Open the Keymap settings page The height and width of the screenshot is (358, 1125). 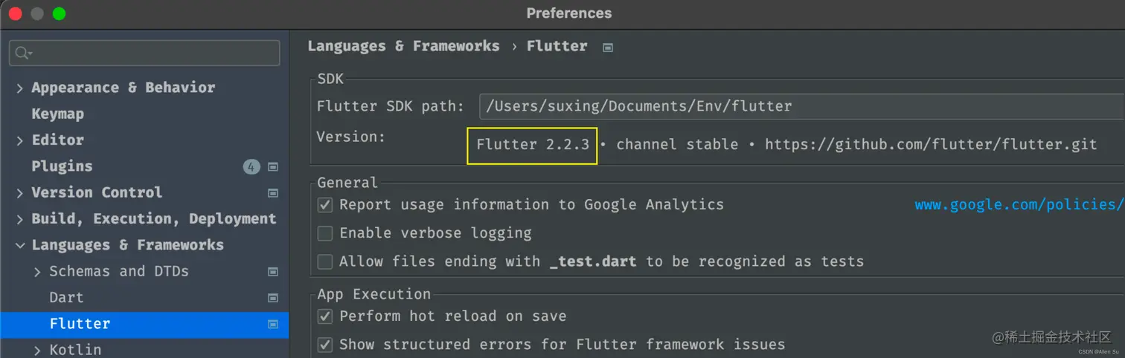[57, 114]
